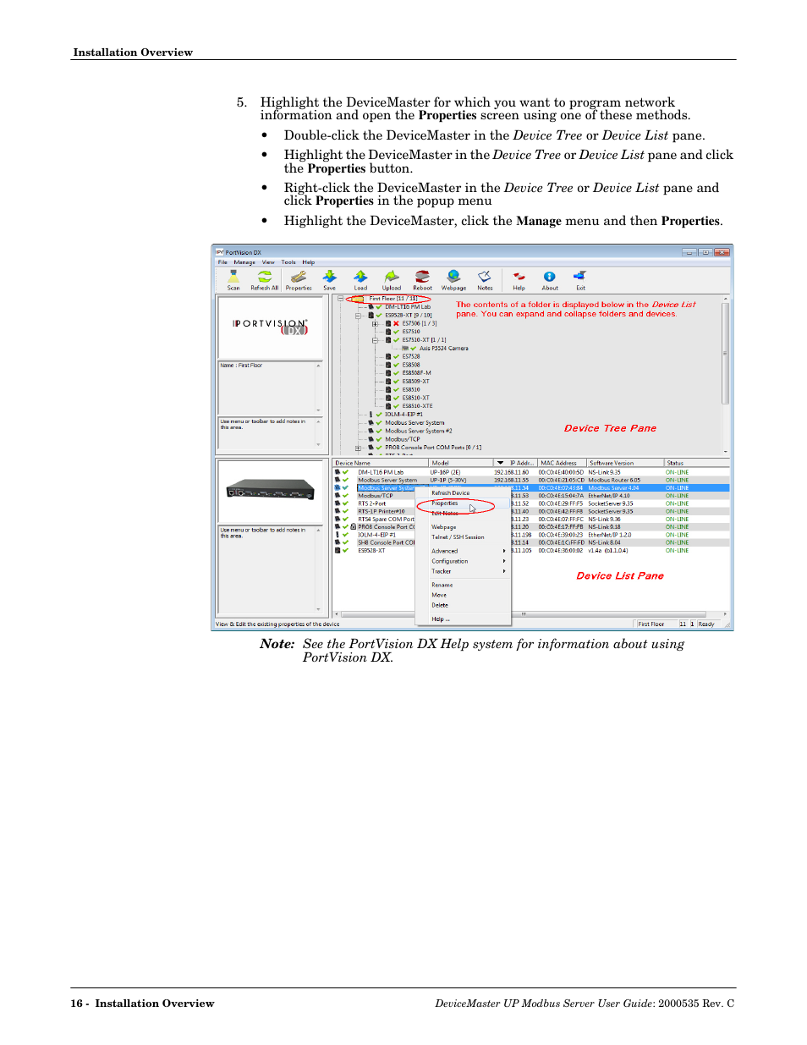Click the Save toolbar icon

[x=330, y=280]
